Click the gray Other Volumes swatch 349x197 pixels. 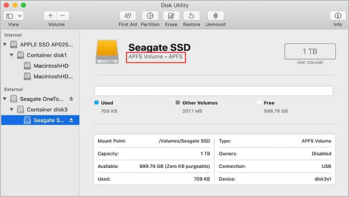point(178,103)
